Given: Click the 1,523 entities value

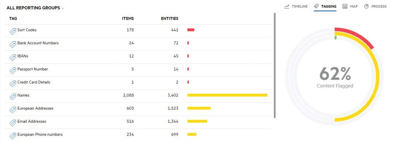Looking at the screenshot, I should (173, 108).
